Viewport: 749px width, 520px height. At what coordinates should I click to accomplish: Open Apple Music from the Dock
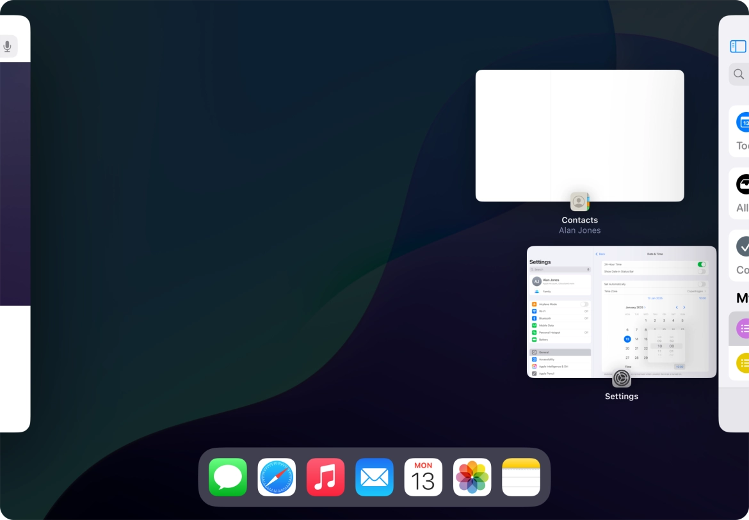pos(325,477)
